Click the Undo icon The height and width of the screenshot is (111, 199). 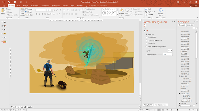click(x=9, y=2)
